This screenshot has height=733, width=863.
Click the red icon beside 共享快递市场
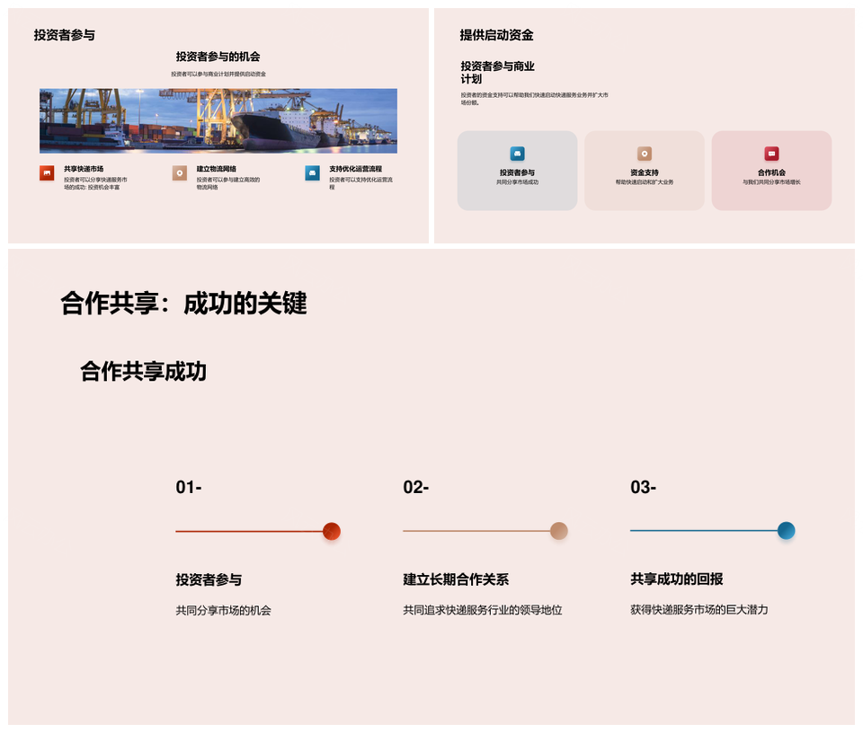tap(47, 173)
